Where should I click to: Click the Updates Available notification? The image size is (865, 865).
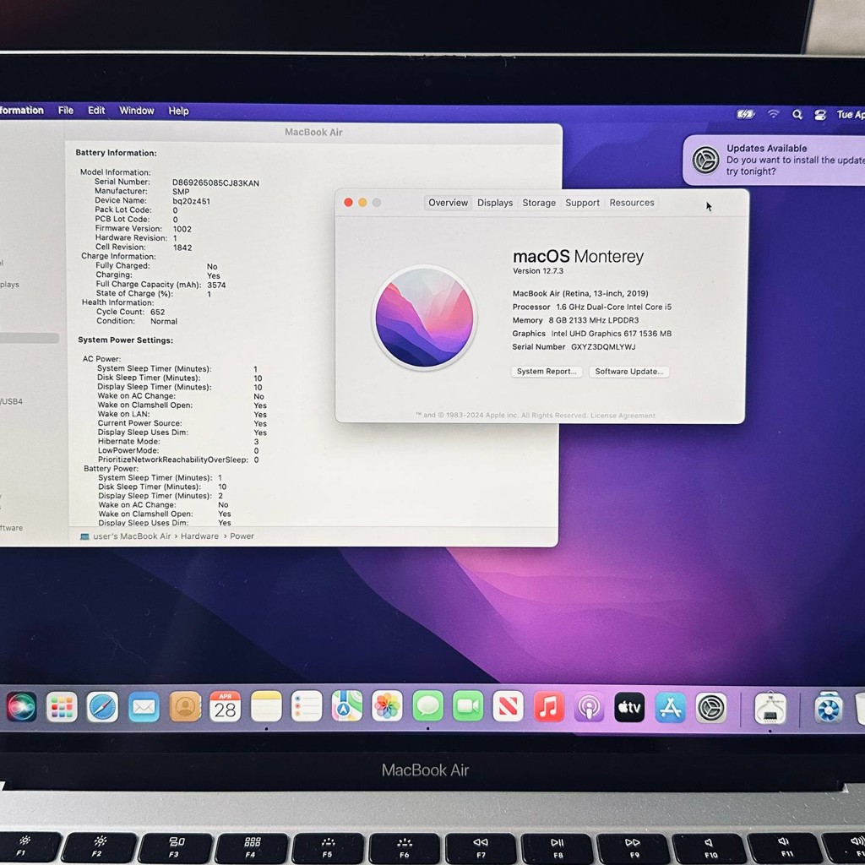click(775, 160)
